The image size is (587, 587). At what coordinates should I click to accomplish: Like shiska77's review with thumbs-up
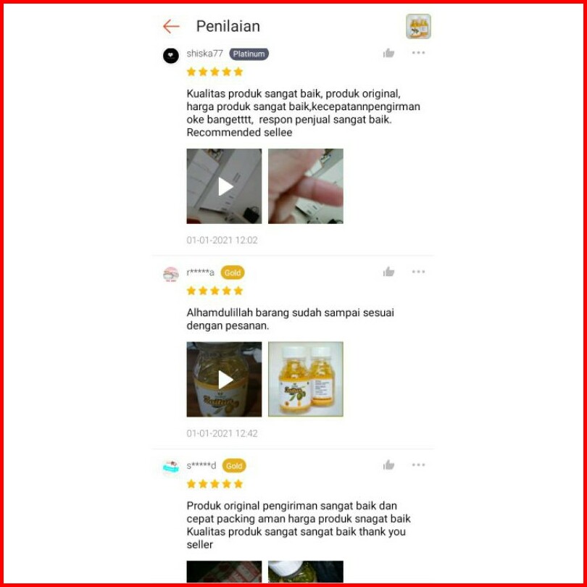[x=388, y=53]
